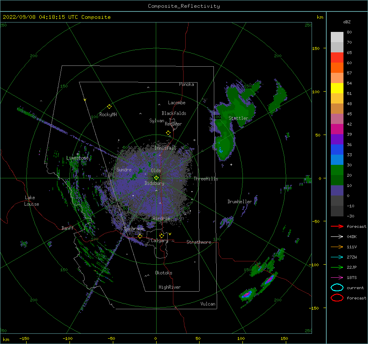Click the Drumheller city label
The image size is (368, 344).
240,202
